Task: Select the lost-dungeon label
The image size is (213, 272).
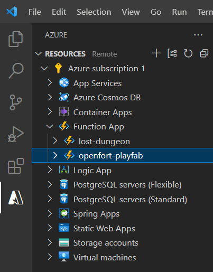Action: tap(104, 141)
